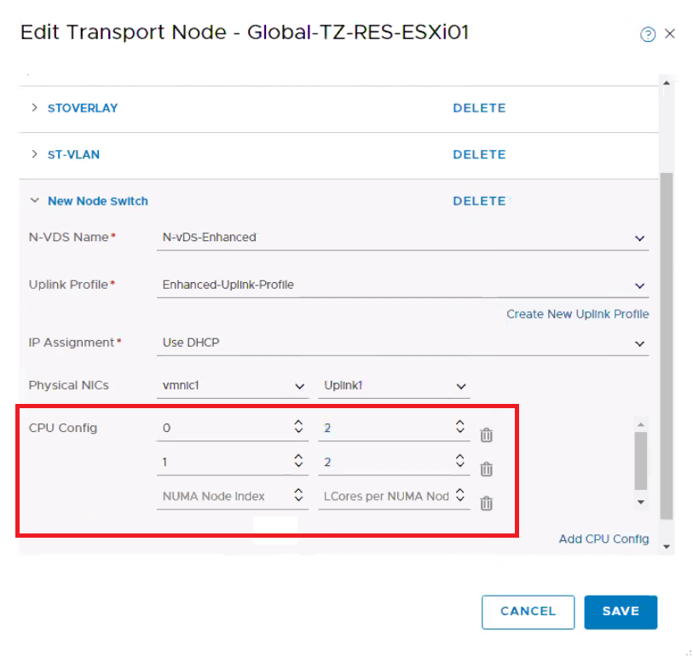Viewport: 693px width, 657px height.
Task: Expand the STOVERLAY switch section
Action: pyautogui.click(x=35, y=108)
